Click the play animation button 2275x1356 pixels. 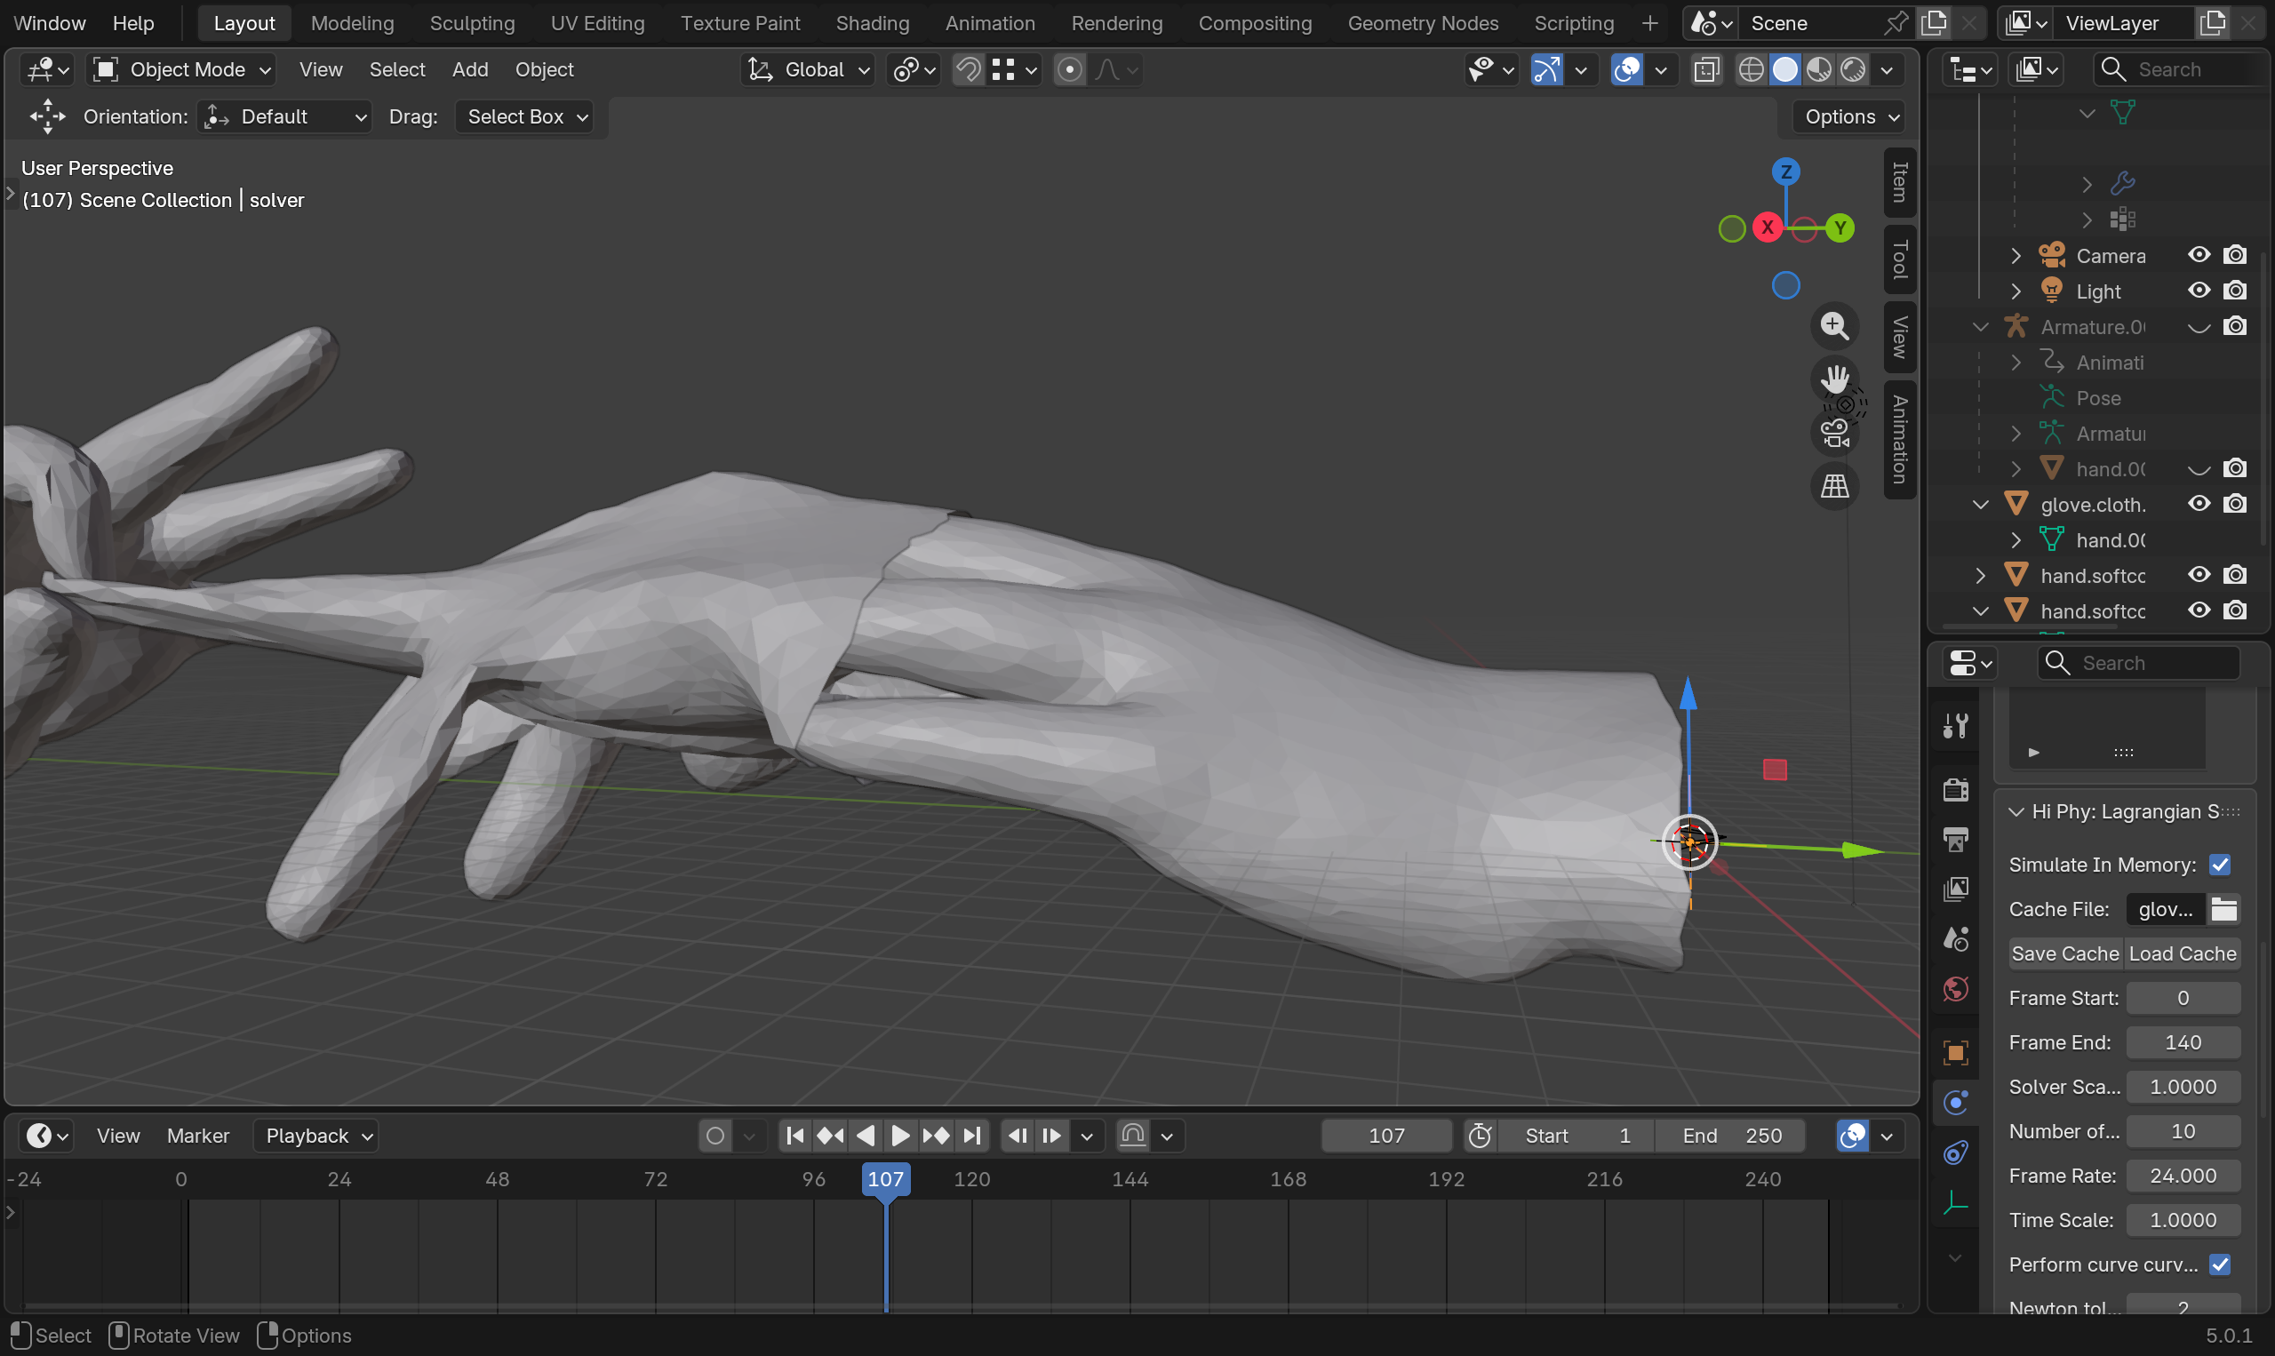pyautogui.click(x=900, y=1136)
